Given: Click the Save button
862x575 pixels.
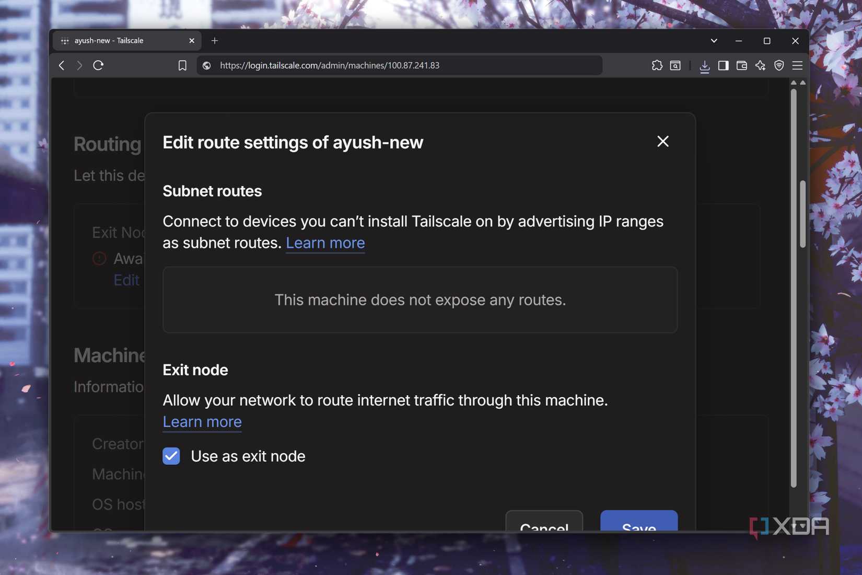Looking at the screenshot, I should pos(639,521).
